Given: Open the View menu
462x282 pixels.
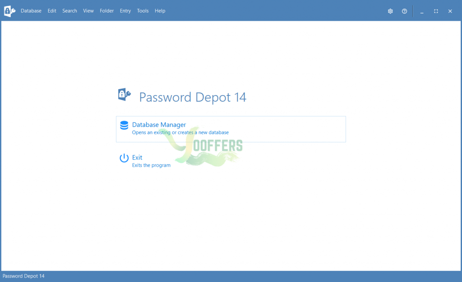Looking at the screenshot, I should tap(88, 11).
